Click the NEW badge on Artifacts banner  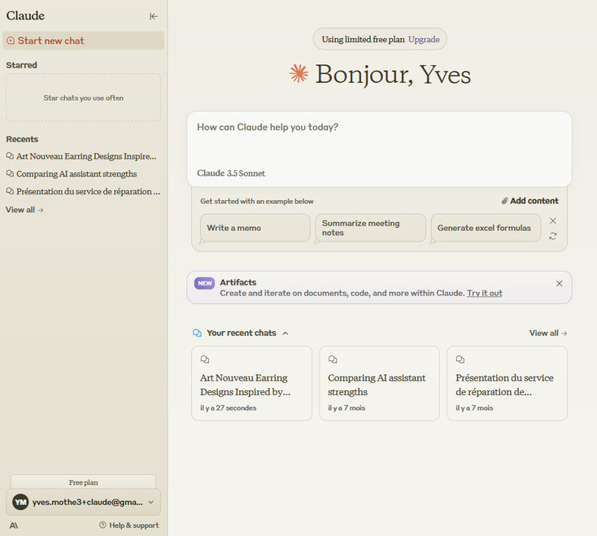point(204,283)
